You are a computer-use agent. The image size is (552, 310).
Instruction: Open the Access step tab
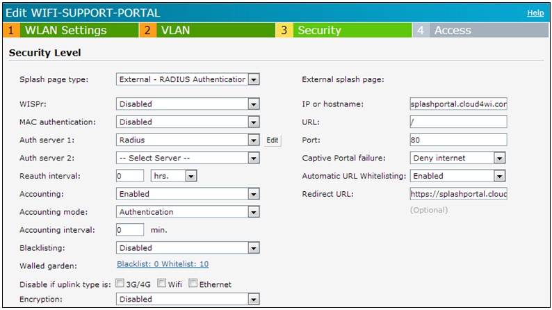452,31
